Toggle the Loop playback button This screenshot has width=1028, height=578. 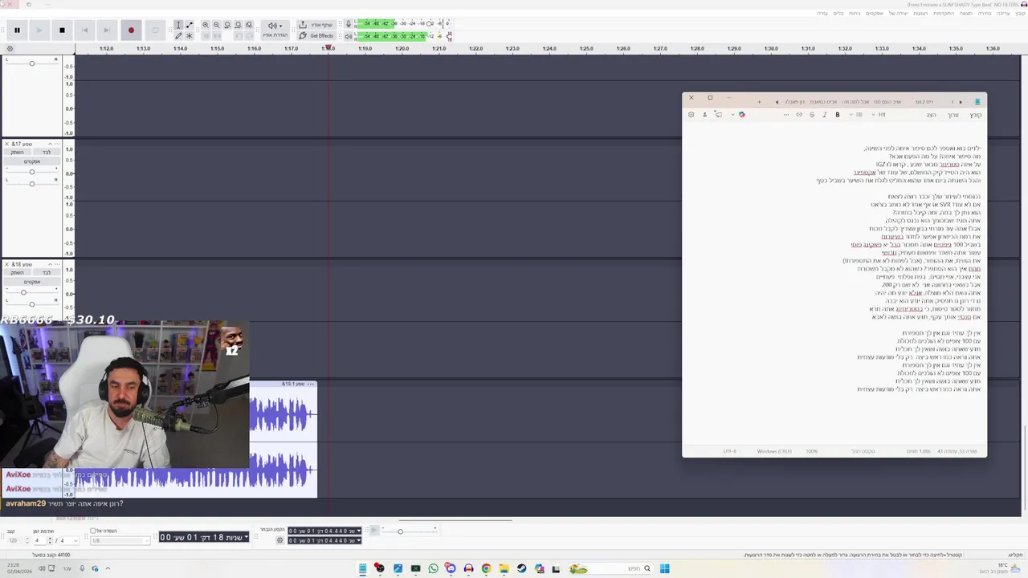[154, 31]
